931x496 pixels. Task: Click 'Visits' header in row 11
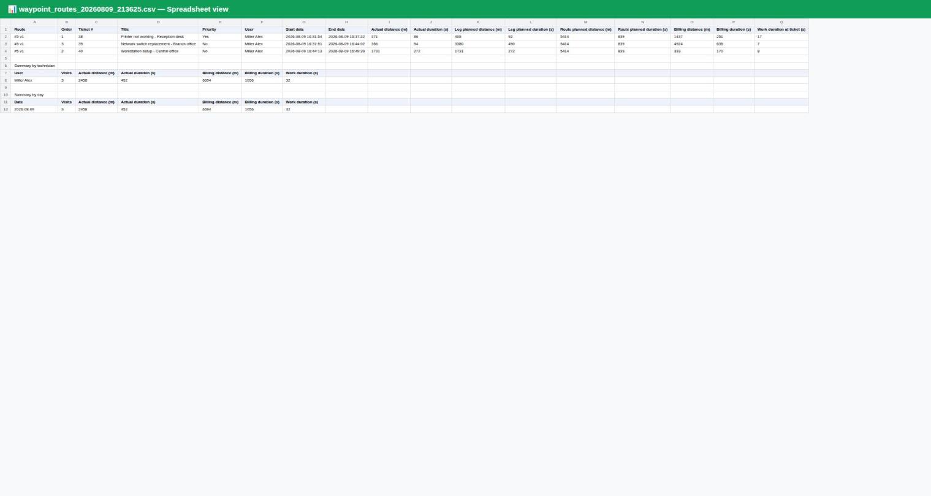pyautogui.click(x=67, y=102)
